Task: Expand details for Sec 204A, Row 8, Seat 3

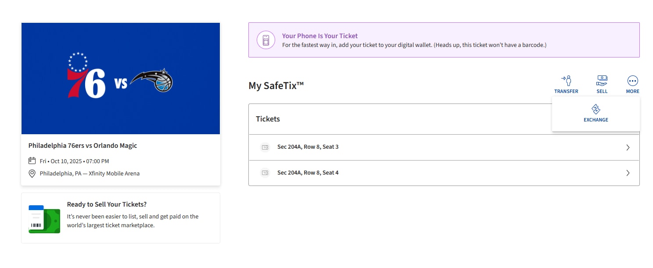Action: 628,147
